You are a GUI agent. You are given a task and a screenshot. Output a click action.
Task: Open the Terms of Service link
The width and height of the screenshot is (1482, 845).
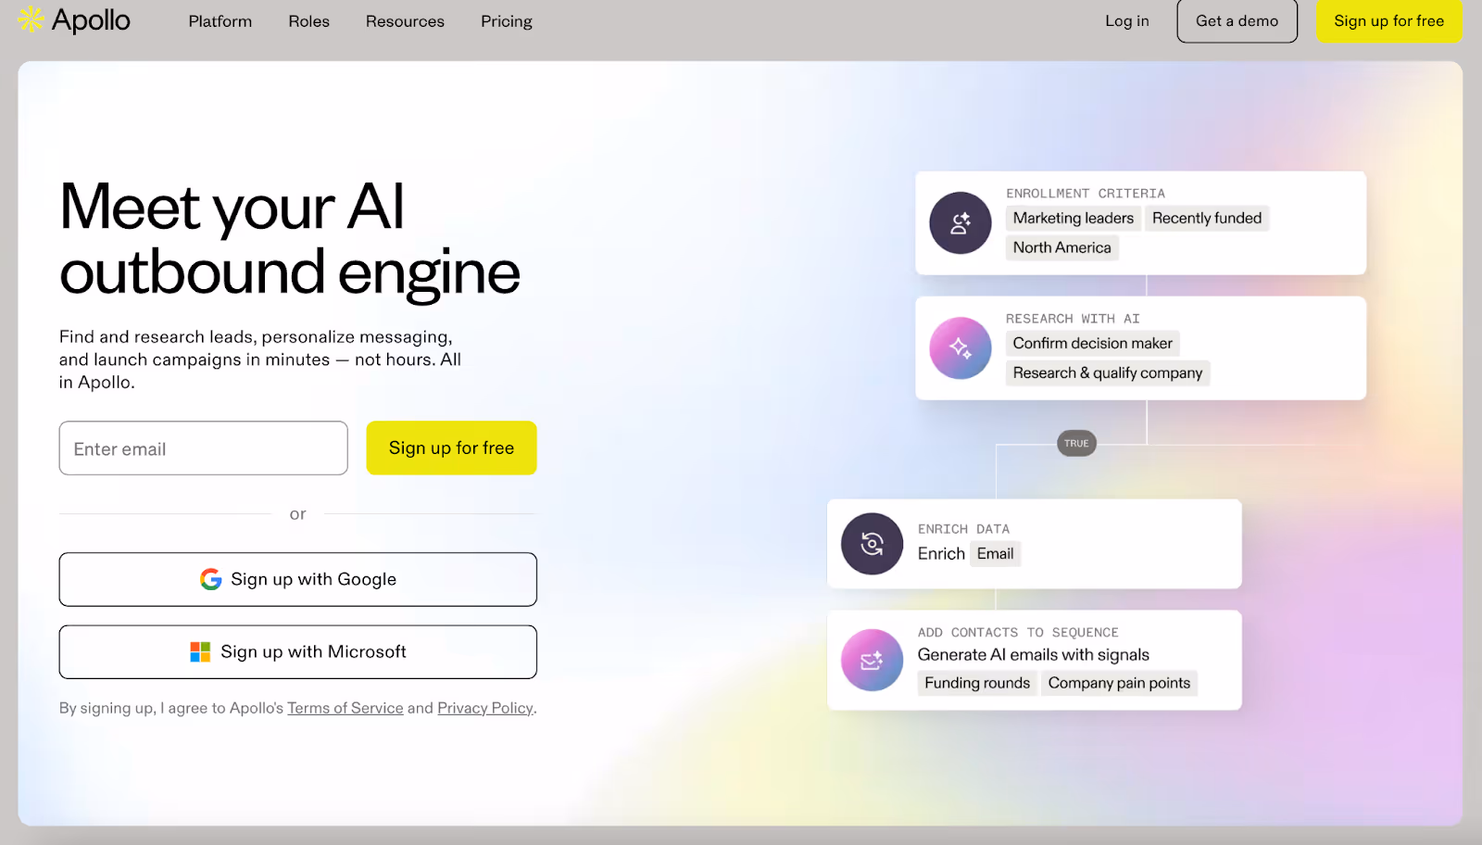[x=345, y=707]
